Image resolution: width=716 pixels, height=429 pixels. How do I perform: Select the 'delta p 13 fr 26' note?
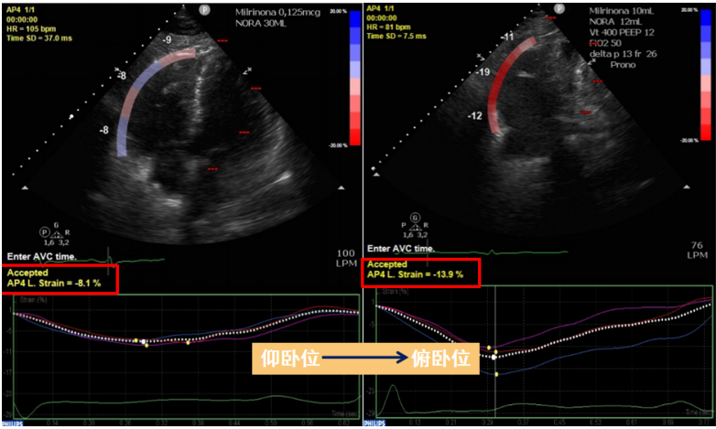623,54
